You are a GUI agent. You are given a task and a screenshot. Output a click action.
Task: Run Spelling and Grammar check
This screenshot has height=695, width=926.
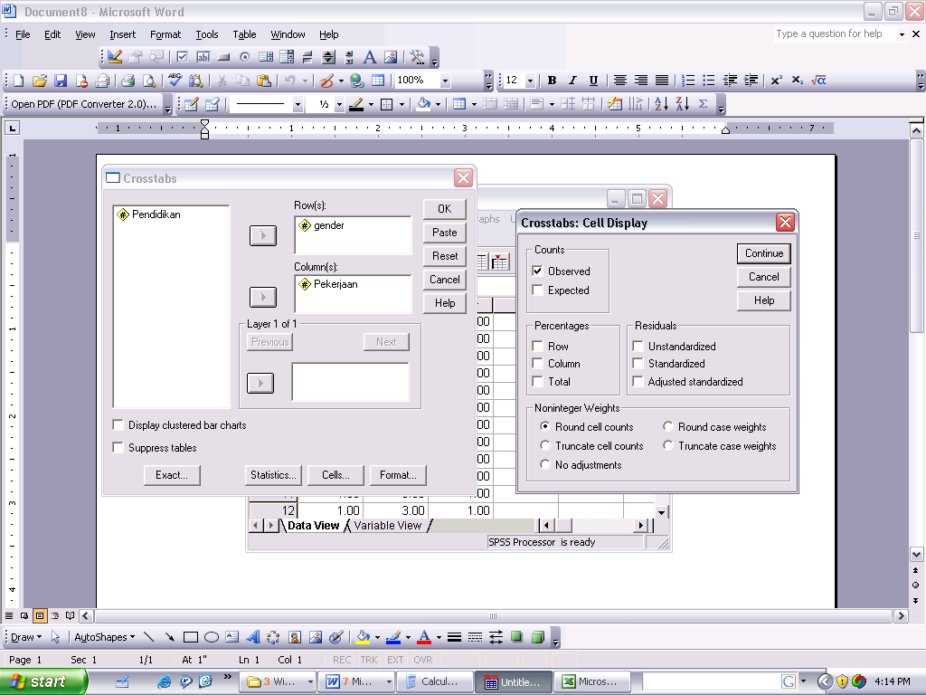click(x=175, y=81)
